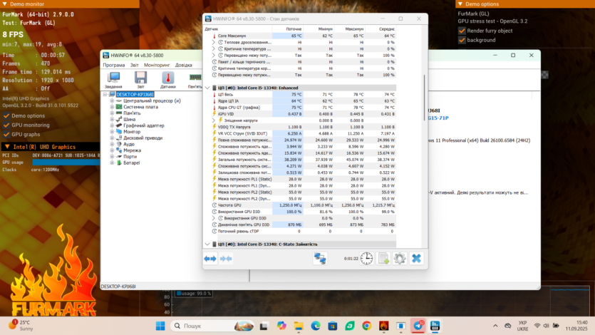Expand Графічний адаптер tree node
Viewport: 595px width, 335px height.
coord(112,125)
